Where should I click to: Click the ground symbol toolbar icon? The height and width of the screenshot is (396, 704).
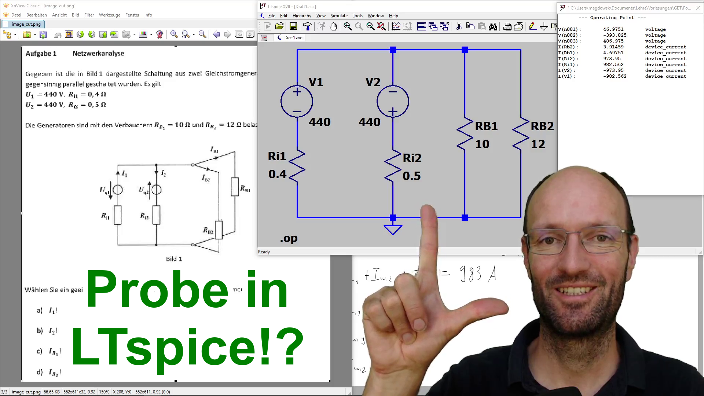click(x=544, y=26)
